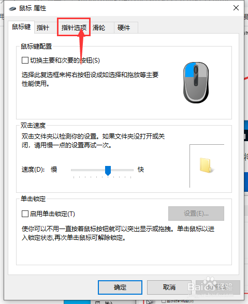248x304 pixels.
Task: Close the 鼠标 属性 dialog with X
Action: coord(236,8)
